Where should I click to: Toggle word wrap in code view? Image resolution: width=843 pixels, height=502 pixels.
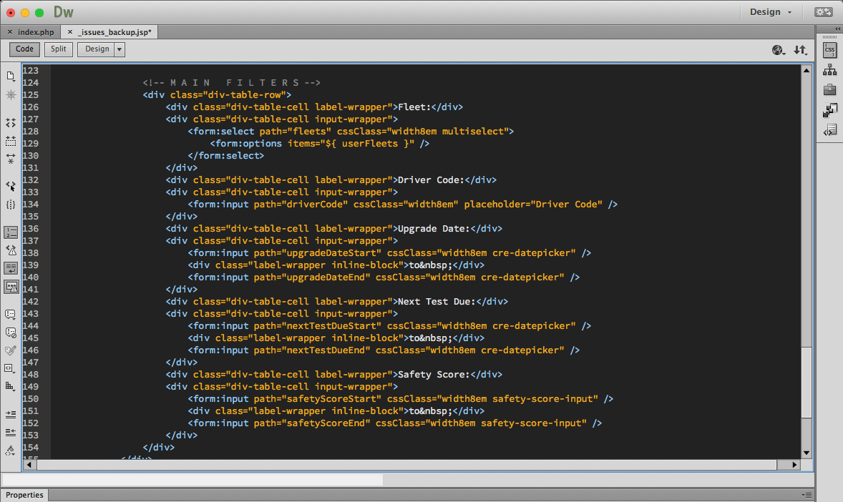tap(11, 268)
